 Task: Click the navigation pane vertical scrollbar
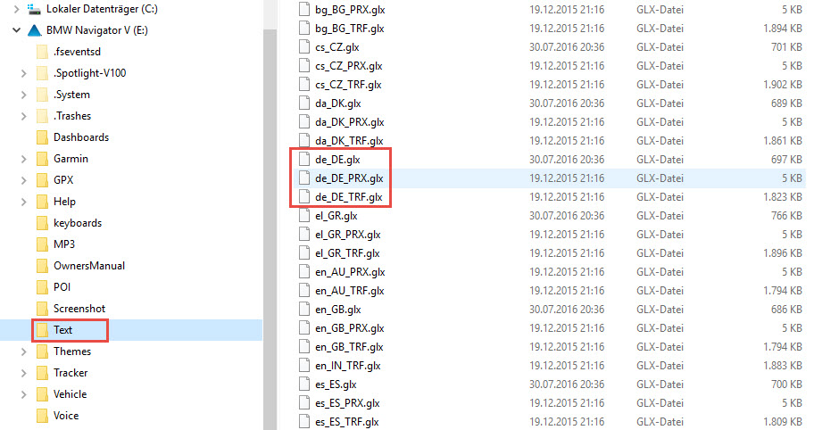[270, 228]
